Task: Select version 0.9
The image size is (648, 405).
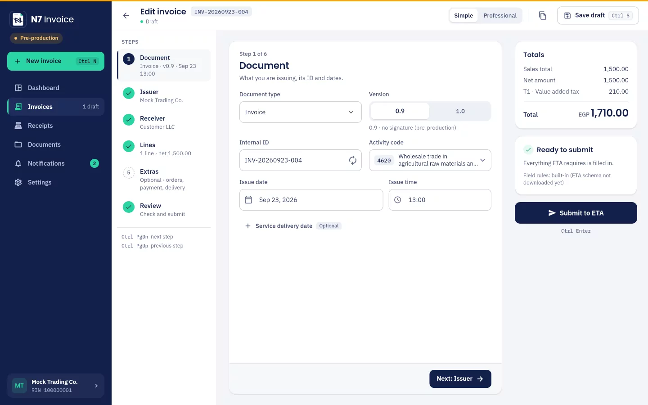Action: pos(400,111)
